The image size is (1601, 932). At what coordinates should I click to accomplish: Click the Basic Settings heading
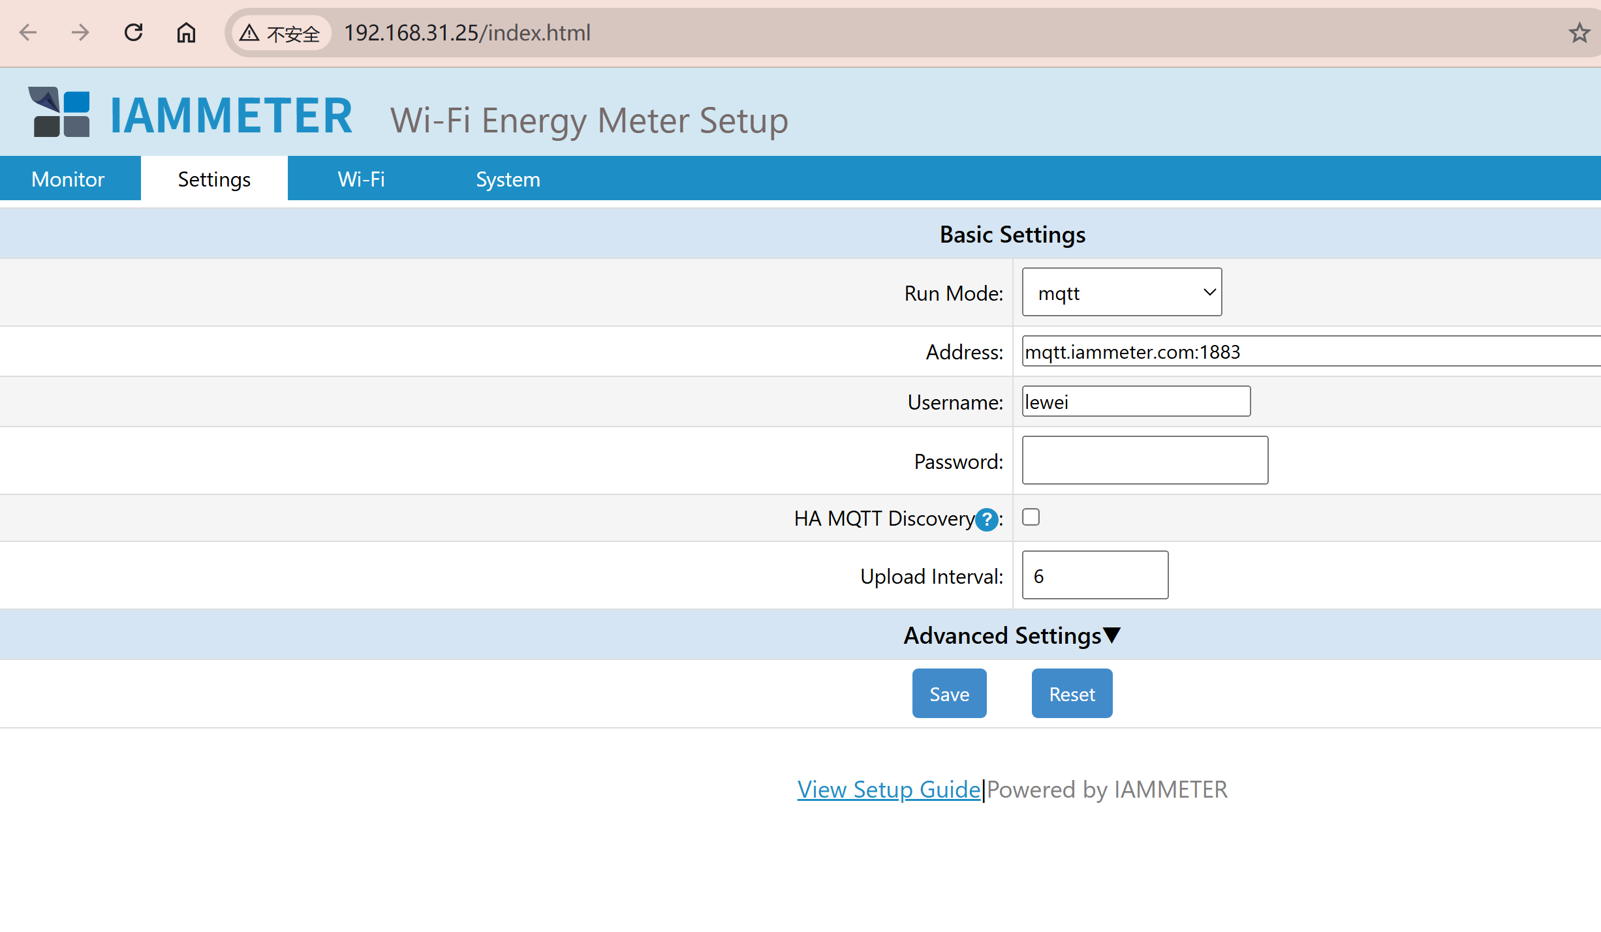point(1012,234)
